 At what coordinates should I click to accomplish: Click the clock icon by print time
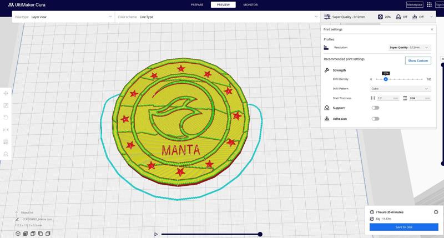coord(372,212)
